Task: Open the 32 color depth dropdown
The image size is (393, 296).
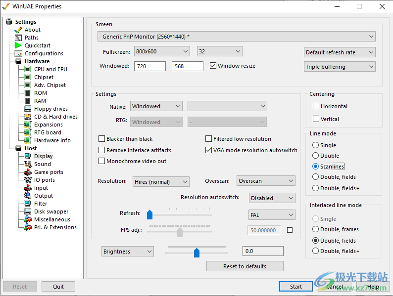Action: pos(220,51)
